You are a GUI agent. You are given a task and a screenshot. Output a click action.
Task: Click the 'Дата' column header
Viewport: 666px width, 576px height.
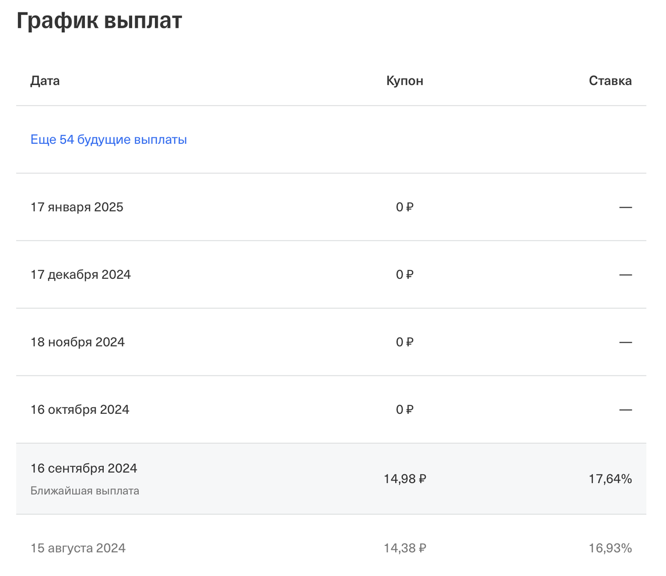tap(45, 81)
